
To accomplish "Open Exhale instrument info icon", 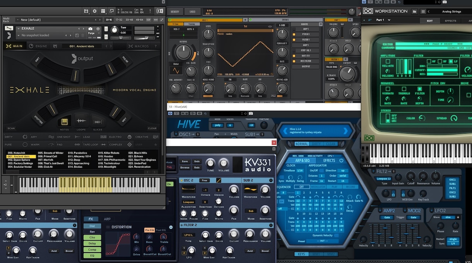I will (98, 29).
